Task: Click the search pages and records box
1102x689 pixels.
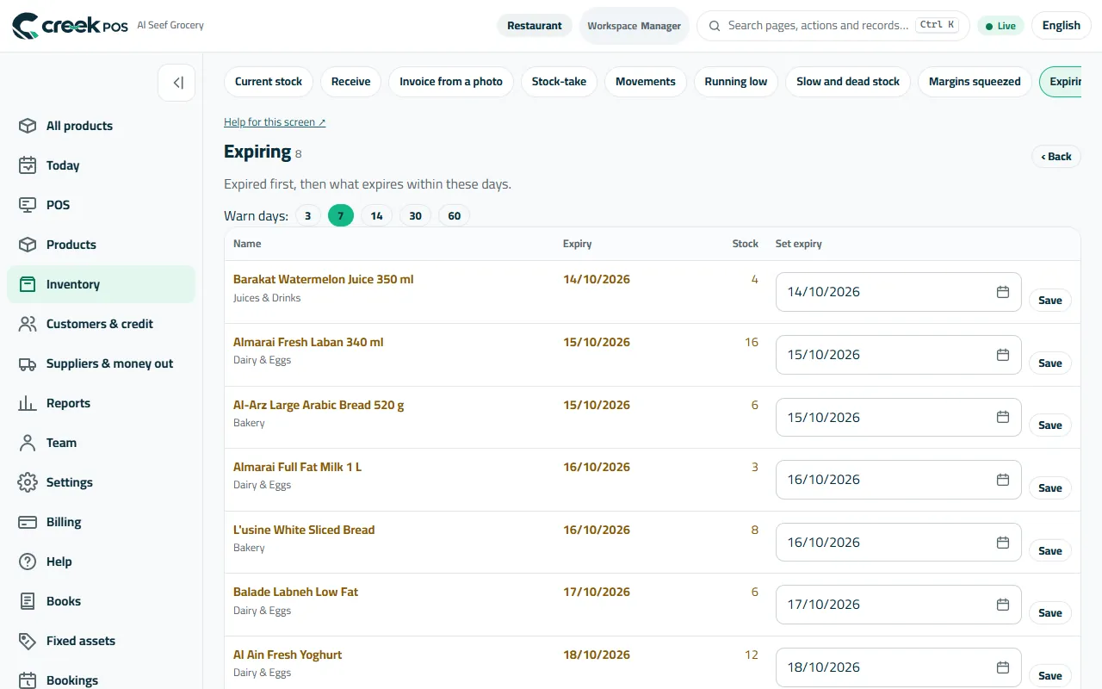Action: (x=833, y=26)
